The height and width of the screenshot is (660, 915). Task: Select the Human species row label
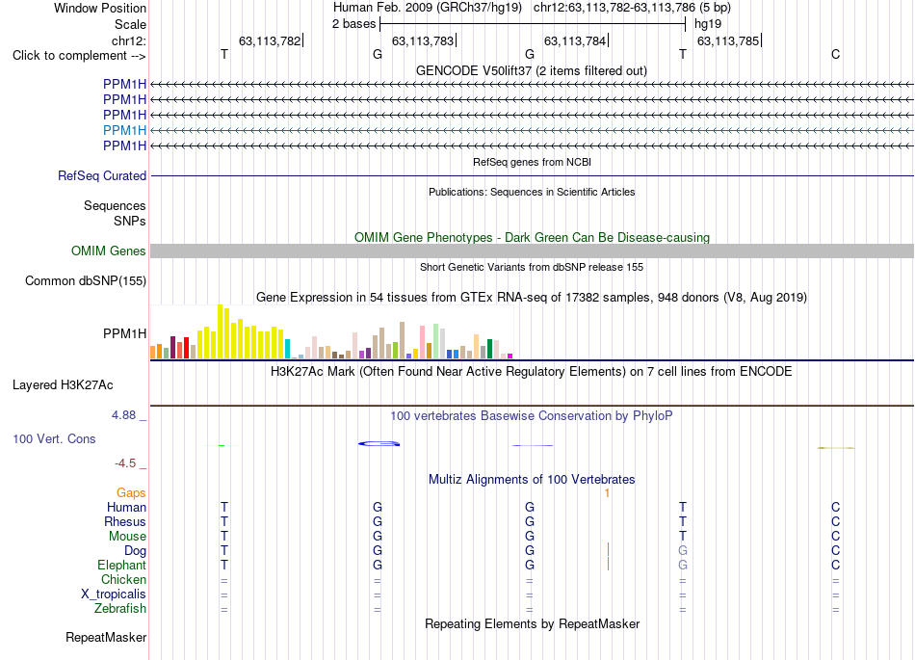[x=126, y=507]
